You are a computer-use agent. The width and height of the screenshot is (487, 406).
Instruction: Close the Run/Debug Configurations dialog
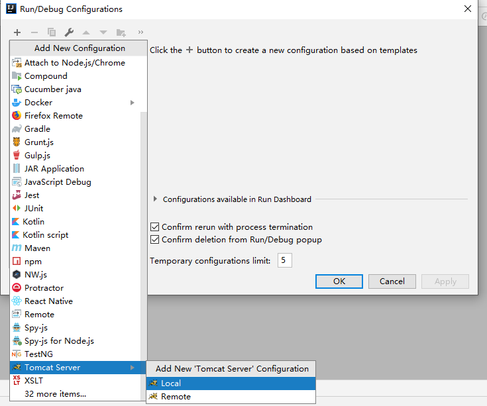pos(468,9)
